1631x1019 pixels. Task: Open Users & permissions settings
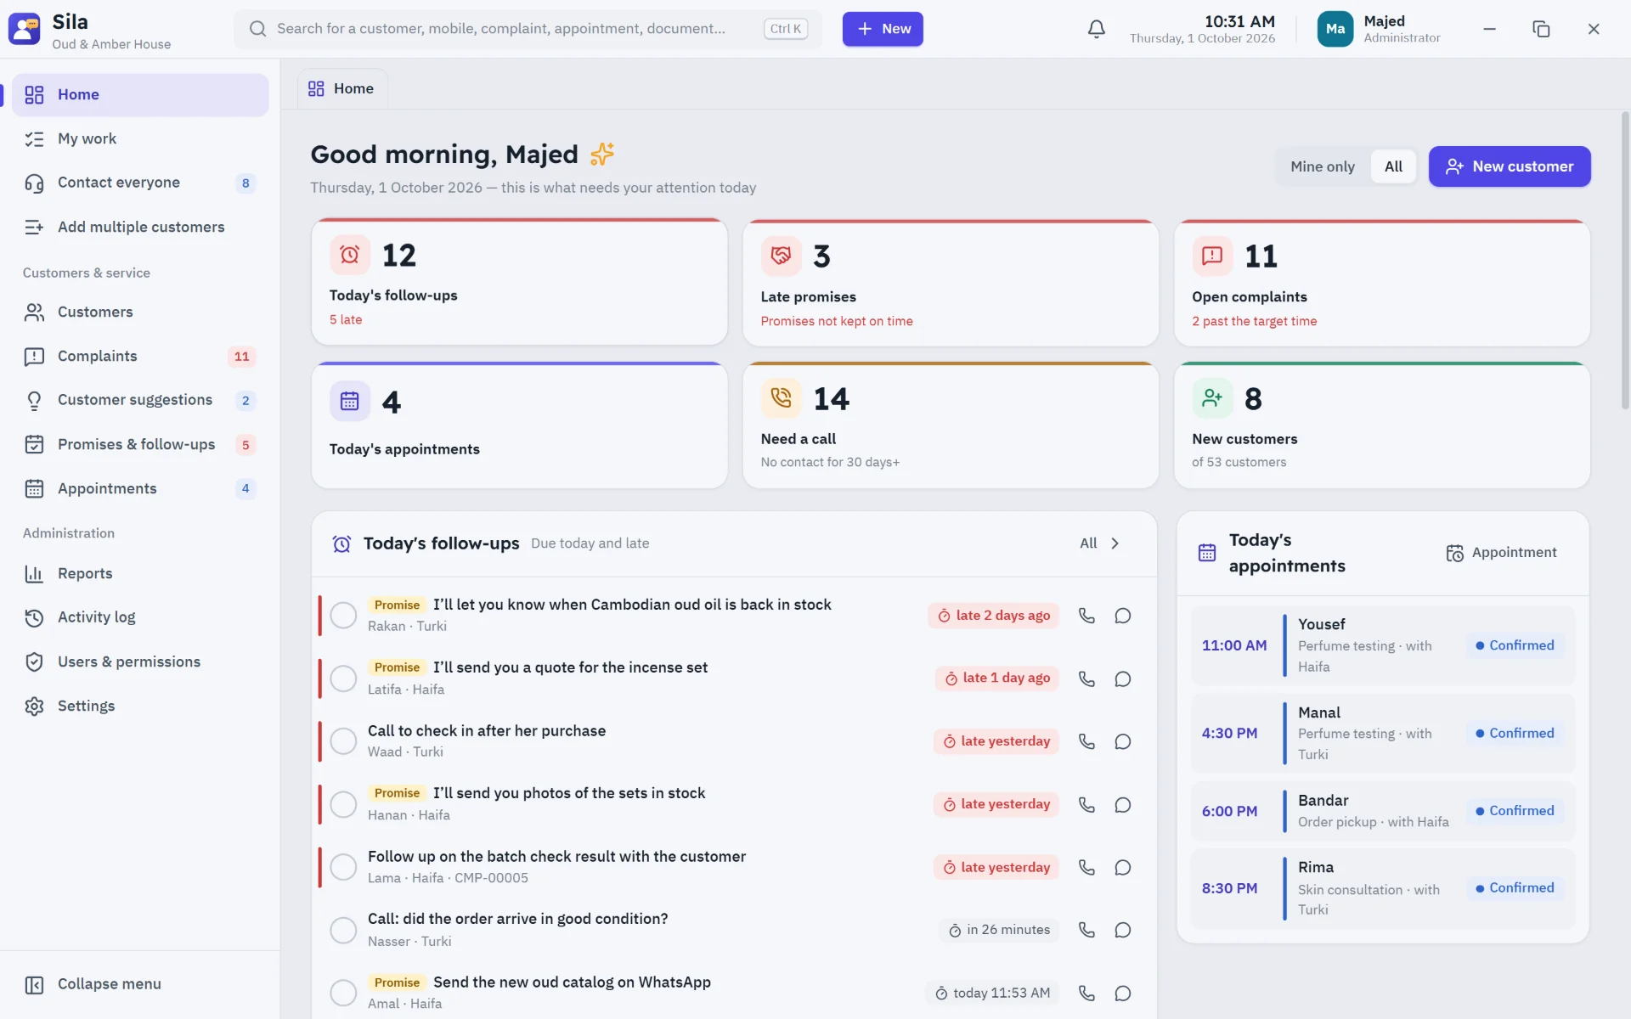click(x=140, y=662)
